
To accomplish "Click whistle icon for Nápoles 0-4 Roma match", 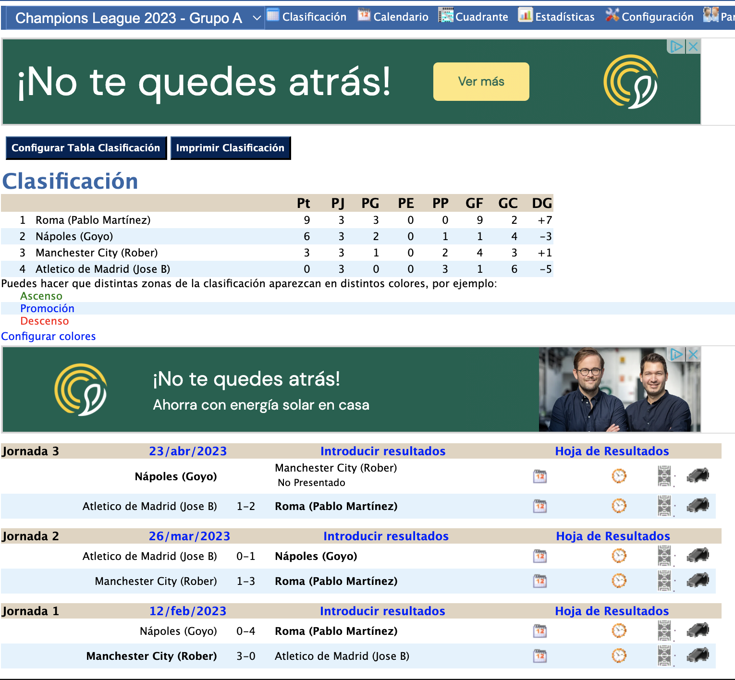I will click(698, 631).
